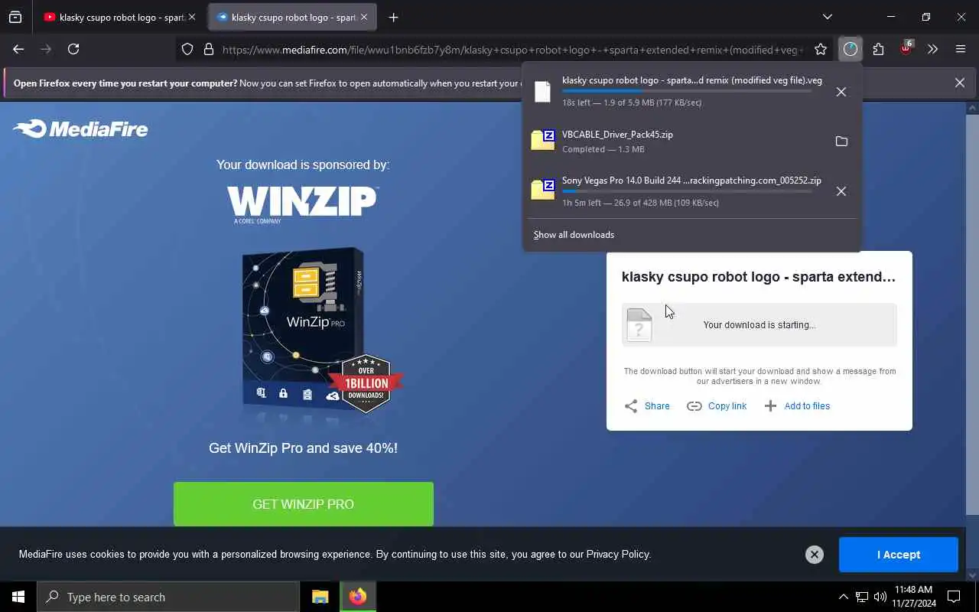979x612 pixels.
Task: Open Windows notification center
Action: pos(954,597)
